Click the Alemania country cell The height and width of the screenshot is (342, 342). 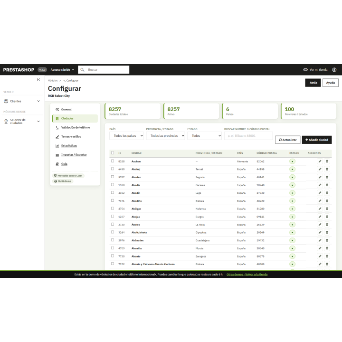tap(242, 161)
